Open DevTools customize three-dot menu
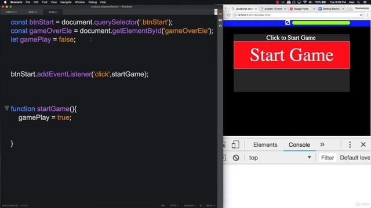Viewport: 371px width, 208px height. pos(350,144)
